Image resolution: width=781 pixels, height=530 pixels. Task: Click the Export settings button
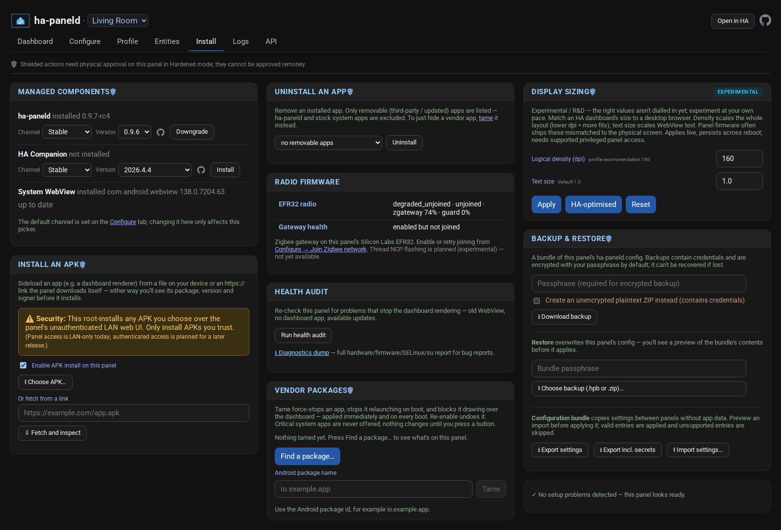click(560, 450)
